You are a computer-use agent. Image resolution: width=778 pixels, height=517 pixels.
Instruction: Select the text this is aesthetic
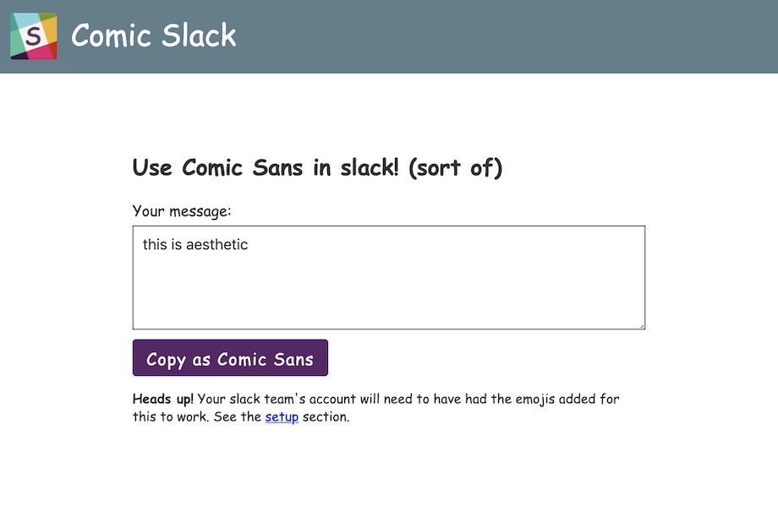coord(194,244)
